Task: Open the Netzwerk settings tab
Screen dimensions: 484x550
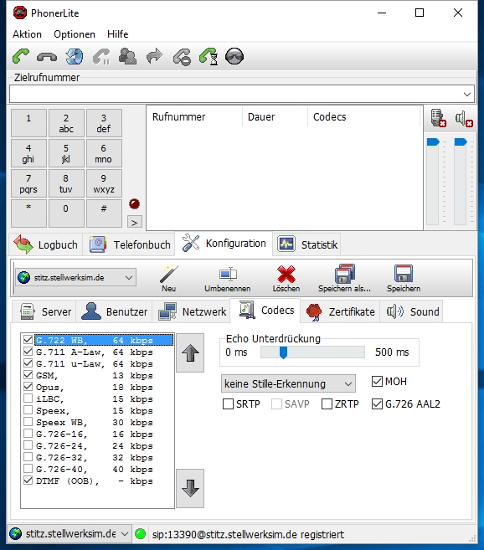Action: [x=192, y=311]
